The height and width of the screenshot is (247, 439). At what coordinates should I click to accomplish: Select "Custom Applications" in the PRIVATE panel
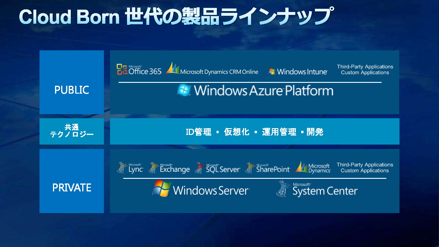pyautogui.click(x=365, y=171)
